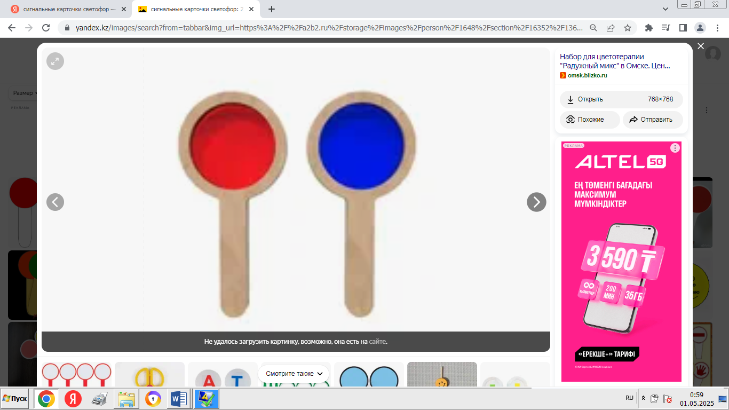Click the browser forward arrow
729x410 pixels.
pos(29,28)
